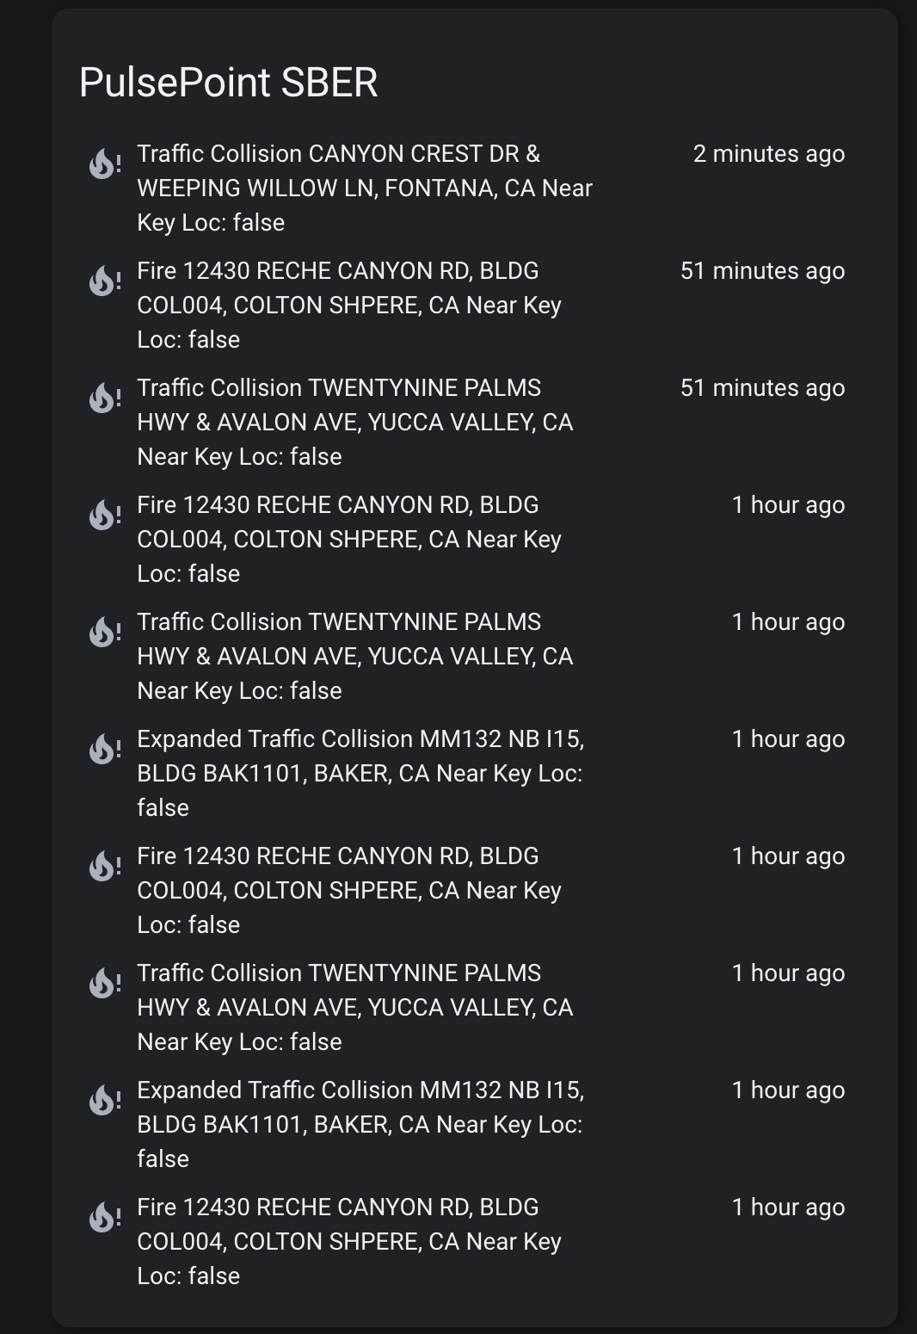
Task: Click icon of first 1-hour-ago Reche Canyon fire entry
Action: (104, 514)
